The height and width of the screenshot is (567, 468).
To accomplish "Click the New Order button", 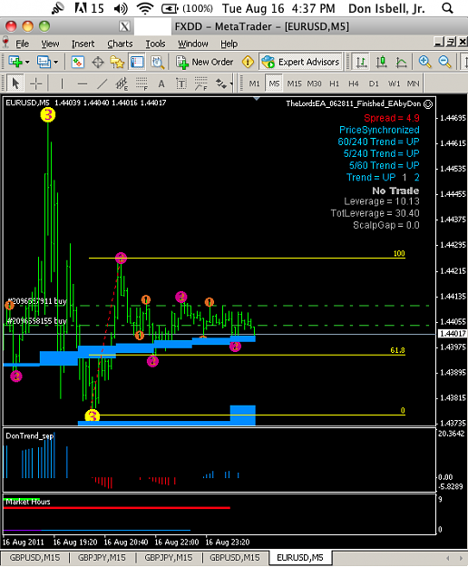I will coord(205,62).
